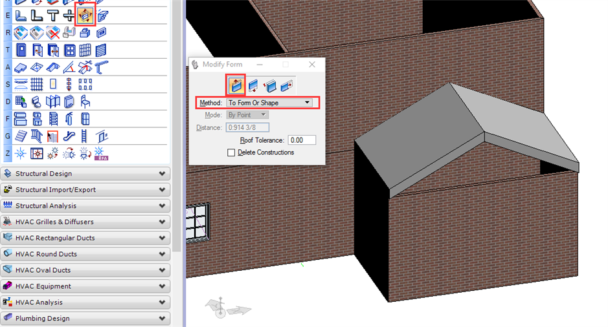The height and width of the screenshot is (327, 608).
Task: Choose Modify Base option in Modify Form dialog
Action: click(x=253, y=85)
